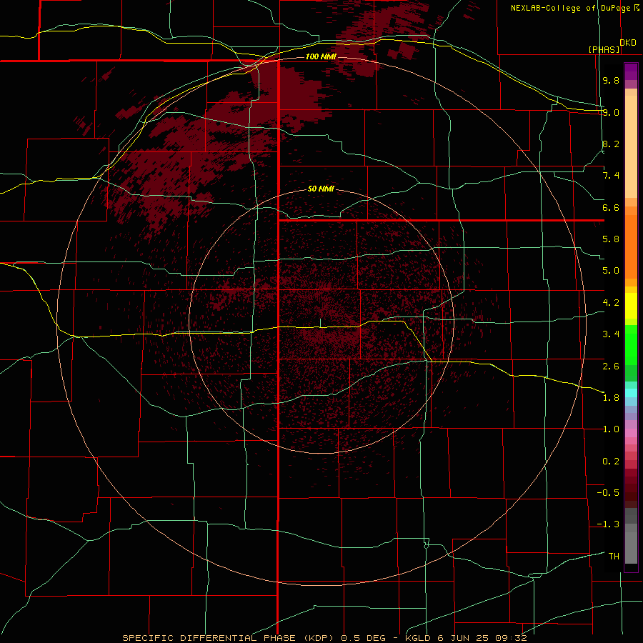The width and height of the screenshot is (643, 643).
Task: Click the 2.6 value on color scale
Action: pyautogui.click(x=611, y=367)
